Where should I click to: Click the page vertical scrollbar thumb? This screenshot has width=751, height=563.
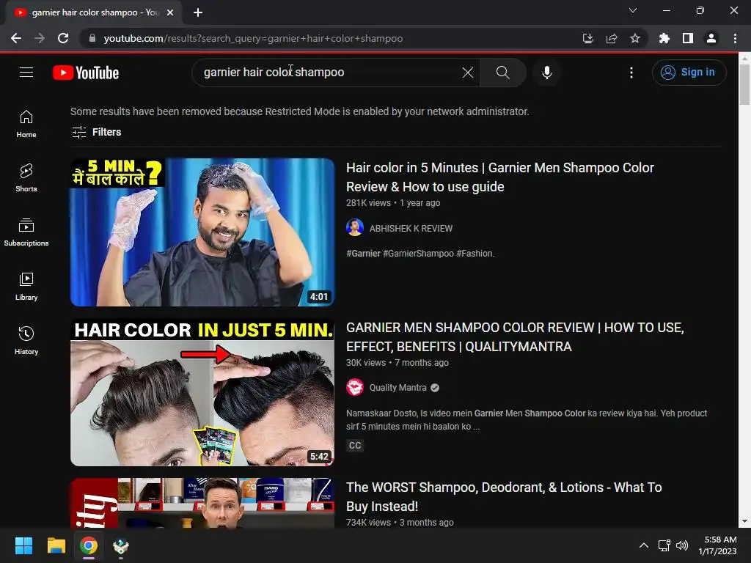tap(744, 84)
